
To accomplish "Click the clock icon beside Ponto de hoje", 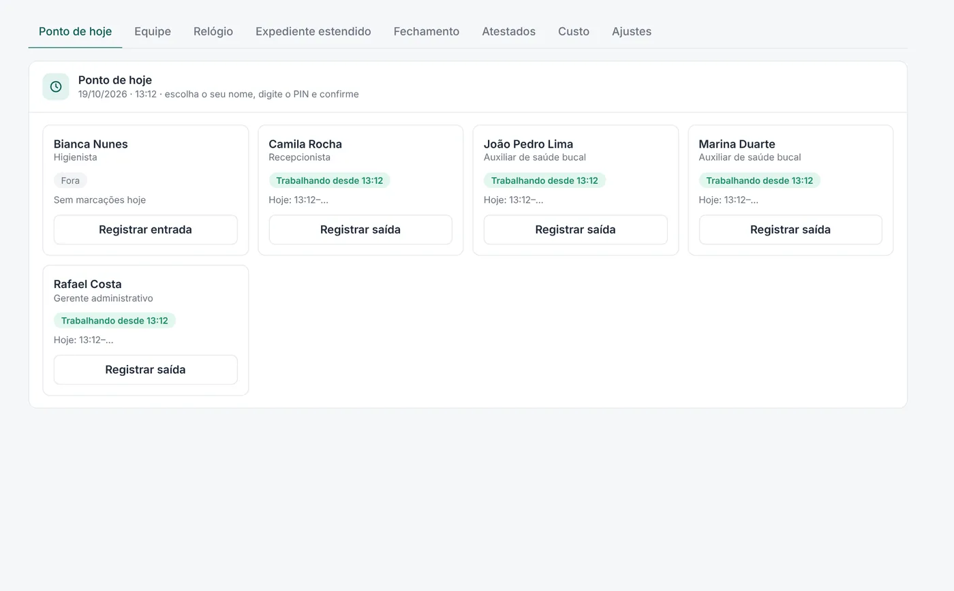I will 56,86.
